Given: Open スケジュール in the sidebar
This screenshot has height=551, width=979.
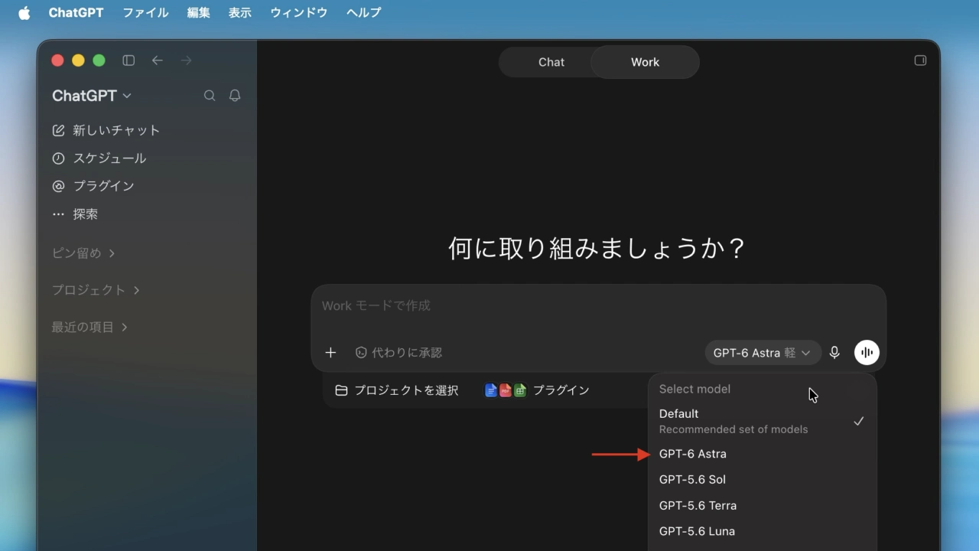Looking at the screenshot, I should 99,158.
